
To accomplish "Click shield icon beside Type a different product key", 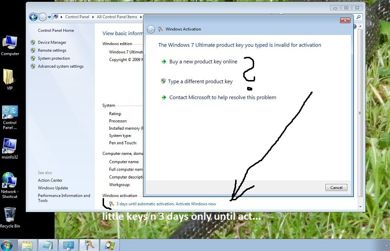I will click(x=163, y=81).
